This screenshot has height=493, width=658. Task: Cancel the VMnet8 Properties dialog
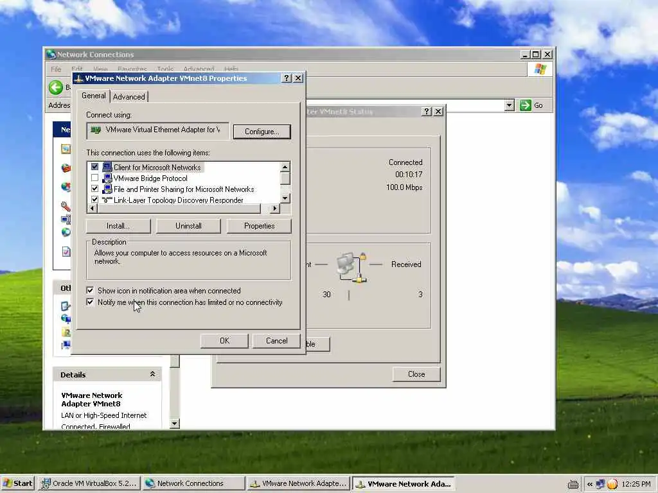276,341
